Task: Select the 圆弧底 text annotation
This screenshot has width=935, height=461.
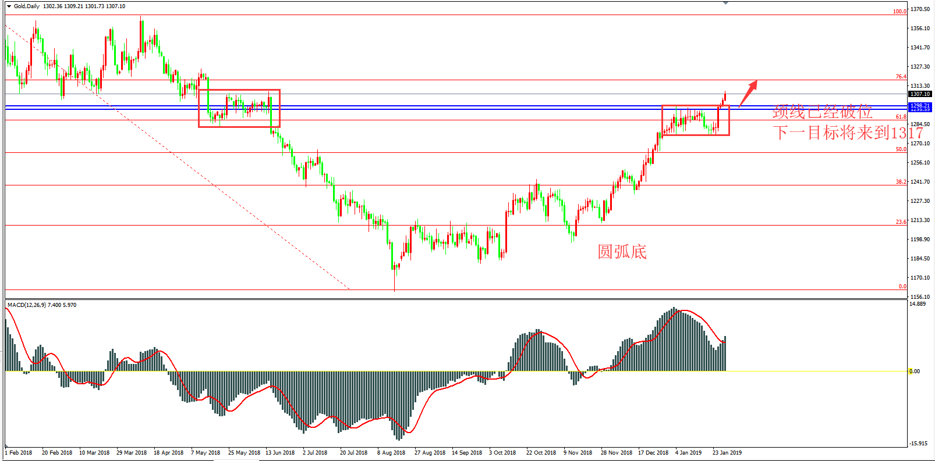Action: point(622,252)
